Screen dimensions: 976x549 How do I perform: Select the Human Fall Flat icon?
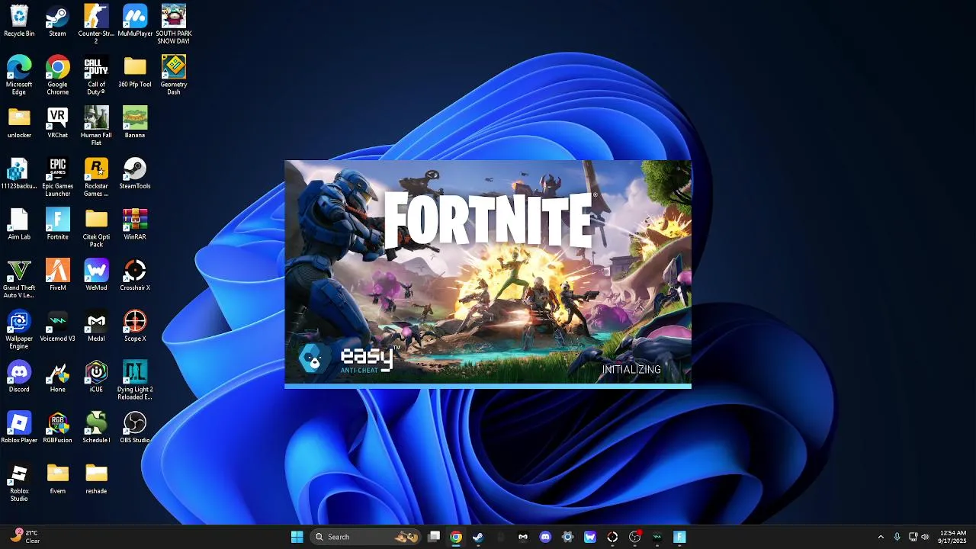96,126
